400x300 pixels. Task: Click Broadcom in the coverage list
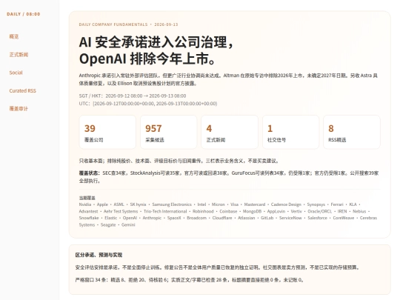click(197, 218)
